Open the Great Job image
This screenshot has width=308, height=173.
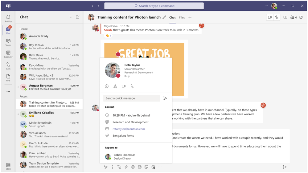pos(144,50)
